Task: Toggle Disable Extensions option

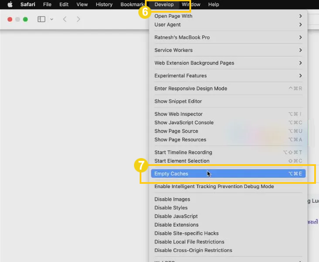Action: tap(228, 225)
